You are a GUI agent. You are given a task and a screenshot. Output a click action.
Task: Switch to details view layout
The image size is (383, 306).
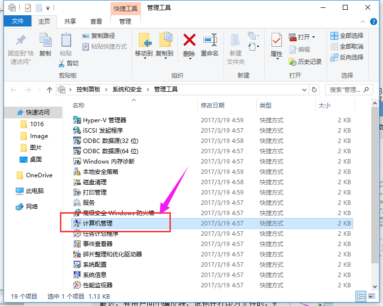pos(361,296)
